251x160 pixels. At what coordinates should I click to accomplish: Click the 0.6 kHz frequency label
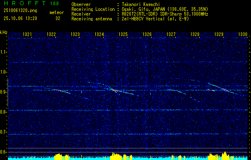[x=4, y=152]
